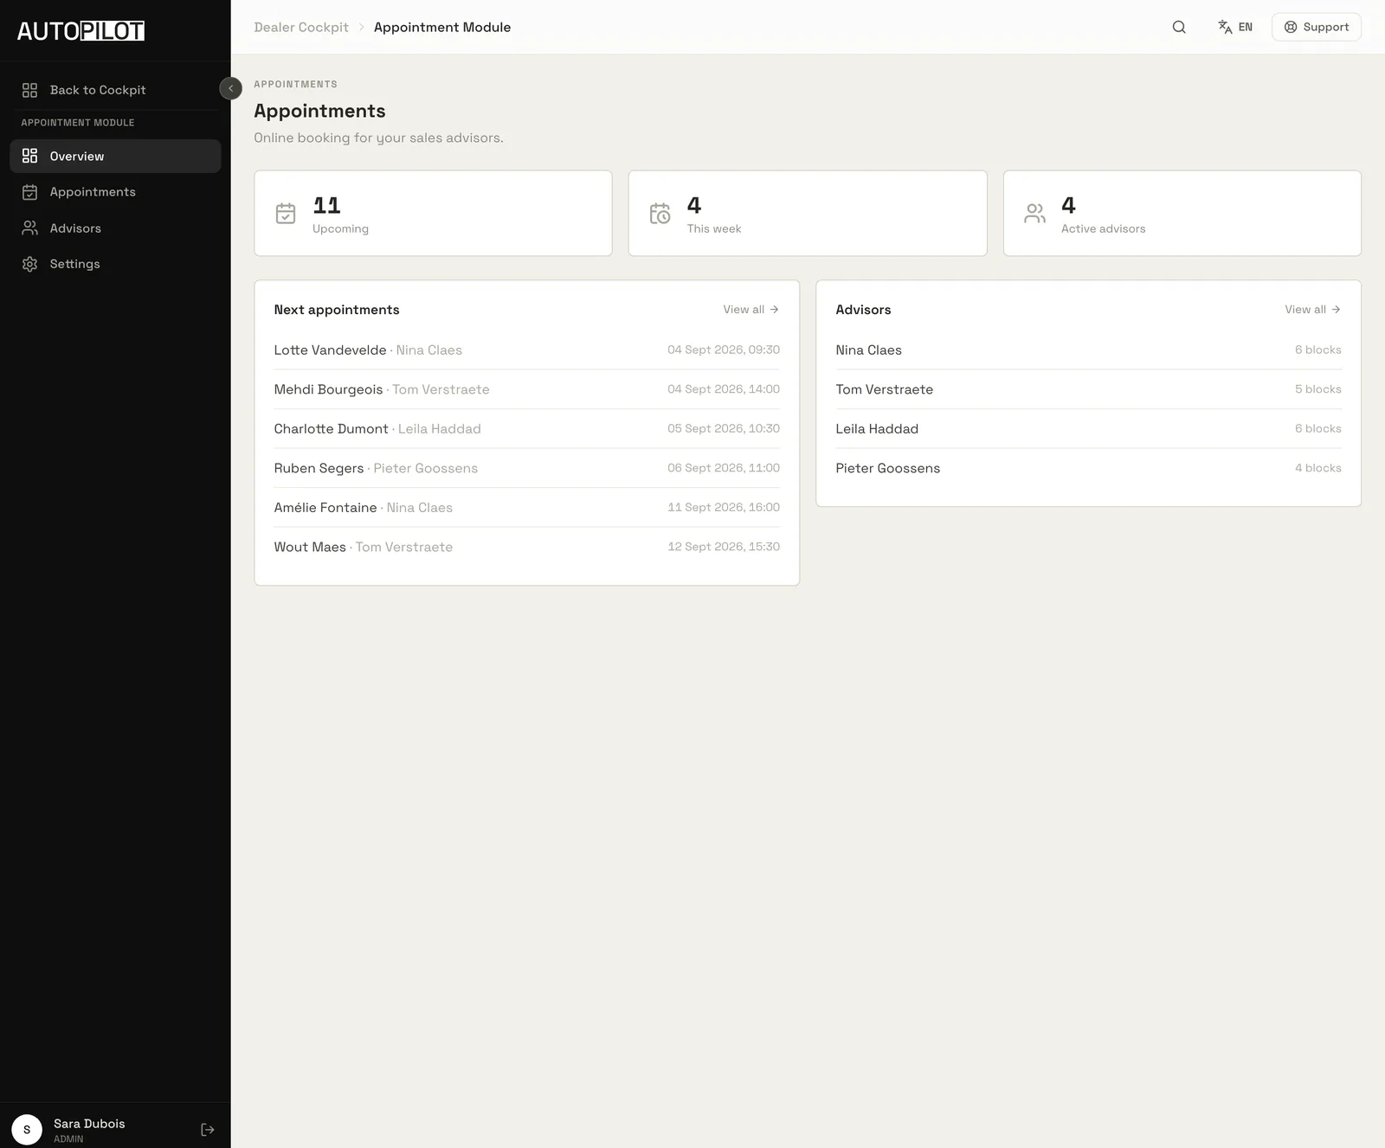Click the date 05 Sept 2026, 10:30

tap(724, 428)
